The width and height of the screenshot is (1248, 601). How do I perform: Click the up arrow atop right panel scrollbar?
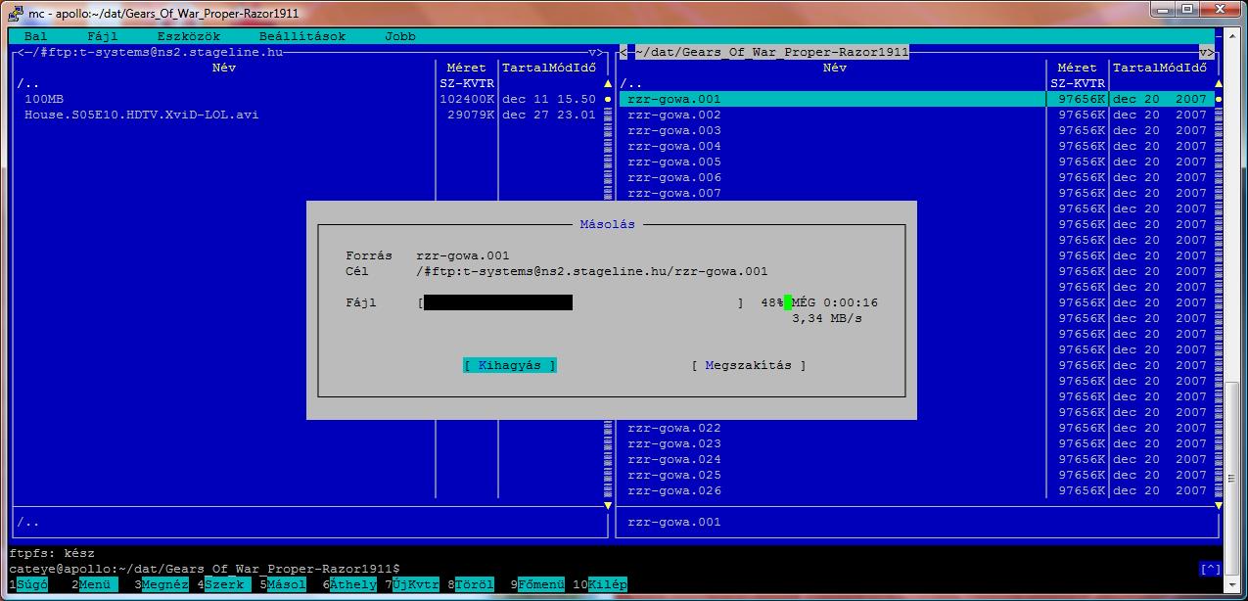point(1218,84)
